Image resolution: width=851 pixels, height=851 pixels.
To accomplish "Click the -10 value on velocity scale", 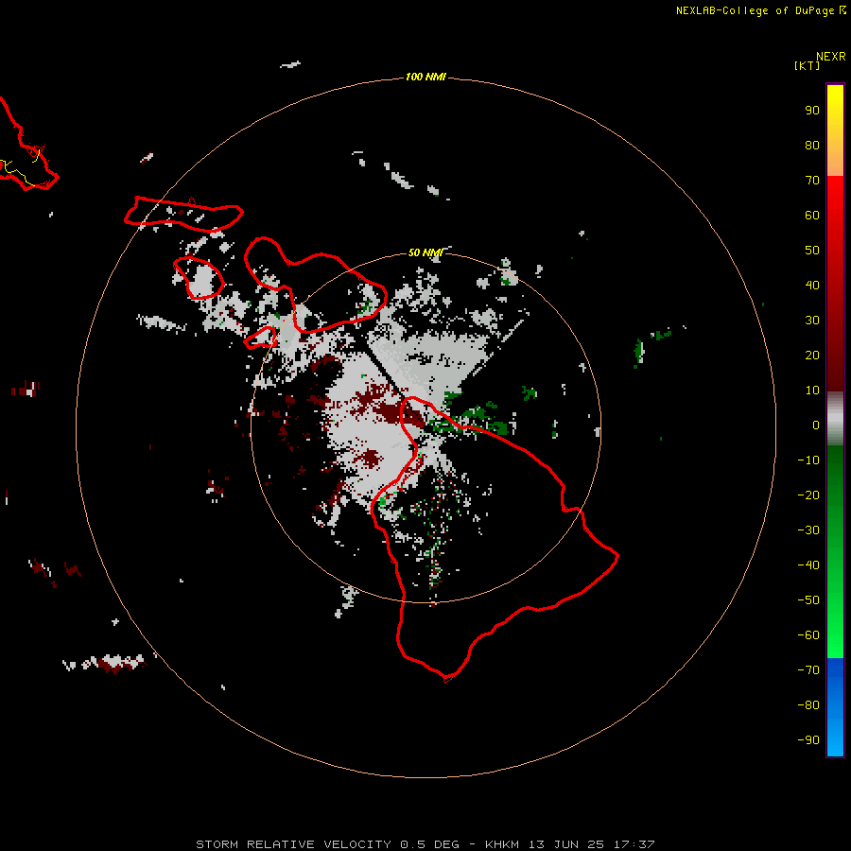I will coord(808,460).
